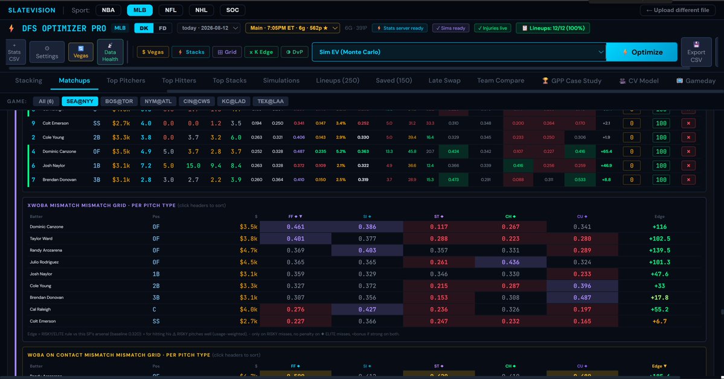Click Upload different file button
Screen dimensions: 724x379
678,10
